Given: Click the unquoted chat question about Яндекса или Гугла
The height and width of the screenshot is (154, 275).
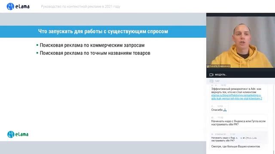Looking at the screenshot, I should tap(238, 123).
